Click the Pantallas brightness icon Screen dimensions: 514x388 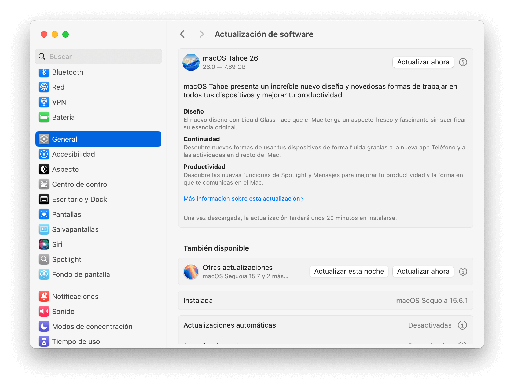[44, 214]
